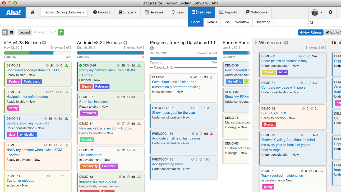Click blue hierarchy icon on DEMO-27 card
This screenshot has height=192, width=341.
(x=139, y=97)
